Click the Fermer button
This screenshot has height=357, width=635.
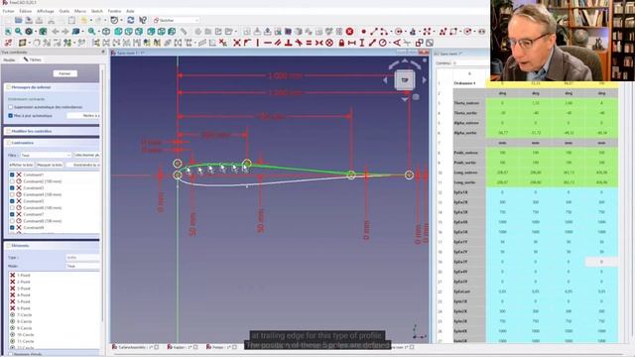pyautogui.click(x=64, y=73)
